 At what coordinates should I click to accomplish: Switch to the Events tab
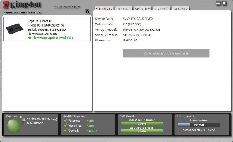point(161,9)
